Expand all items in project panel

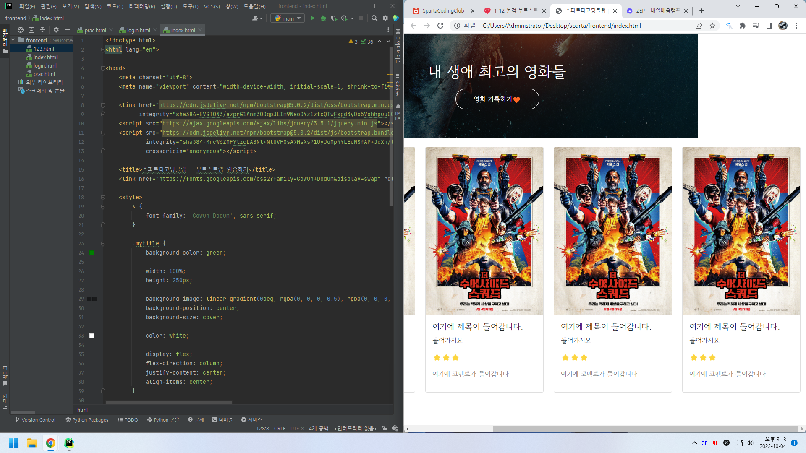point(31,30)
